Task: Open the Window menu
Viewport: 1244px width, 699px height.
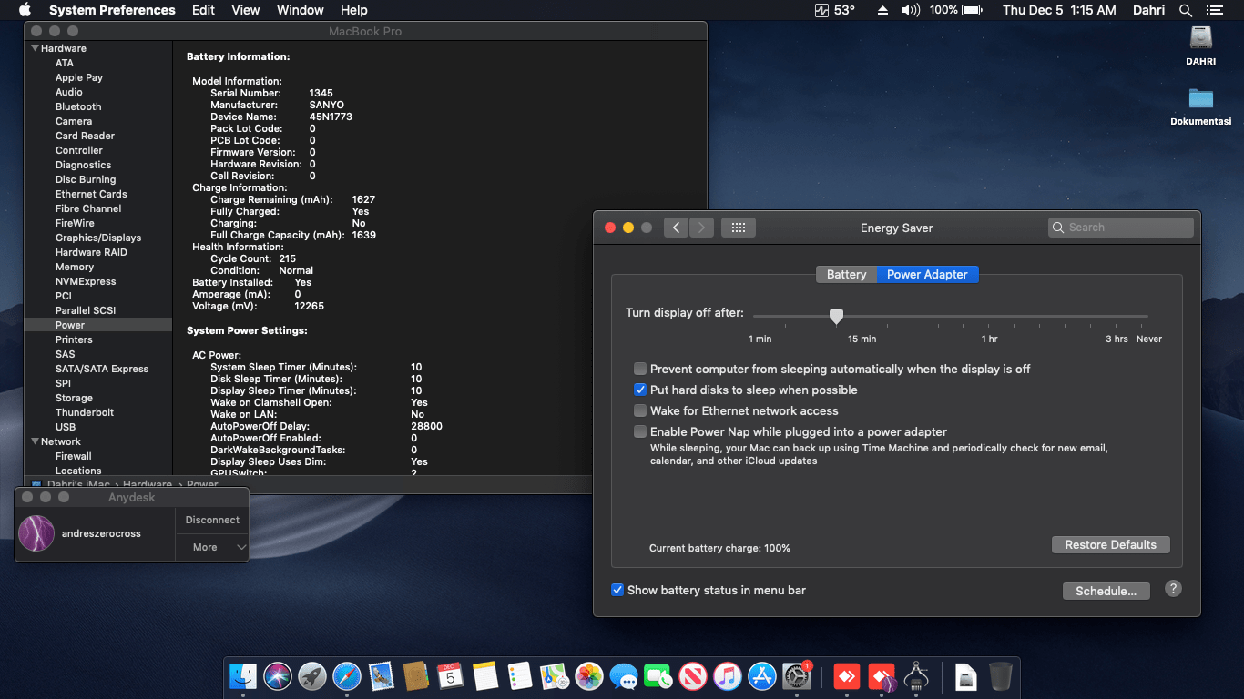Action: click(300, 10)
